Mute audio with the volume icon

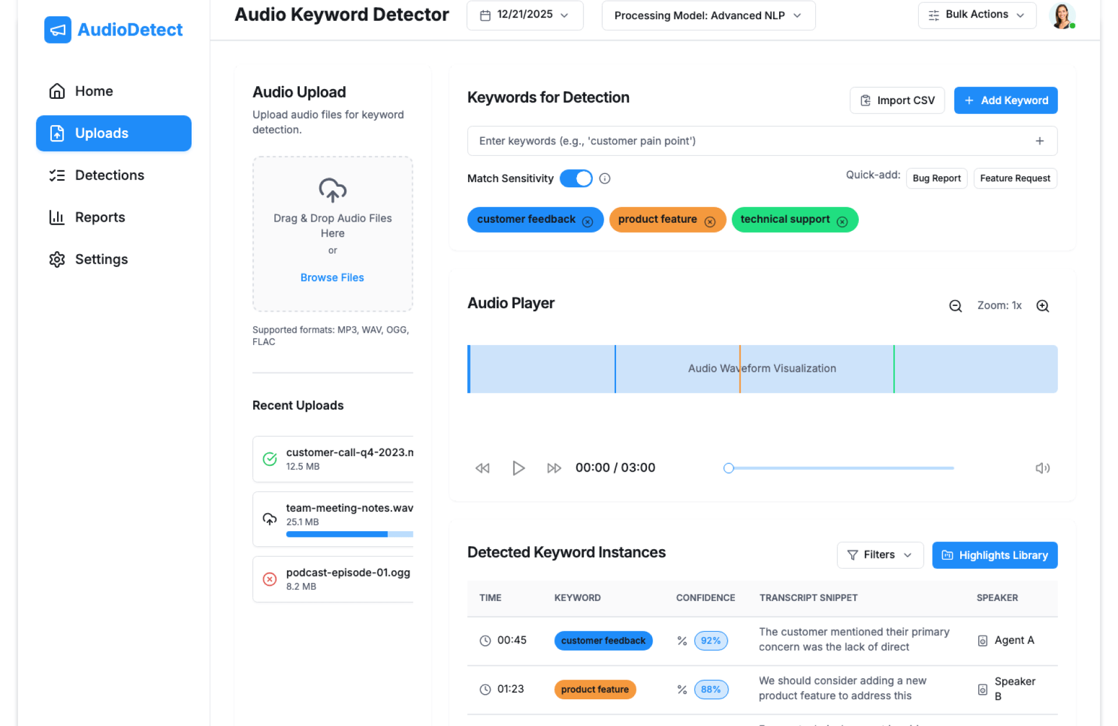tap(1042, 468)
